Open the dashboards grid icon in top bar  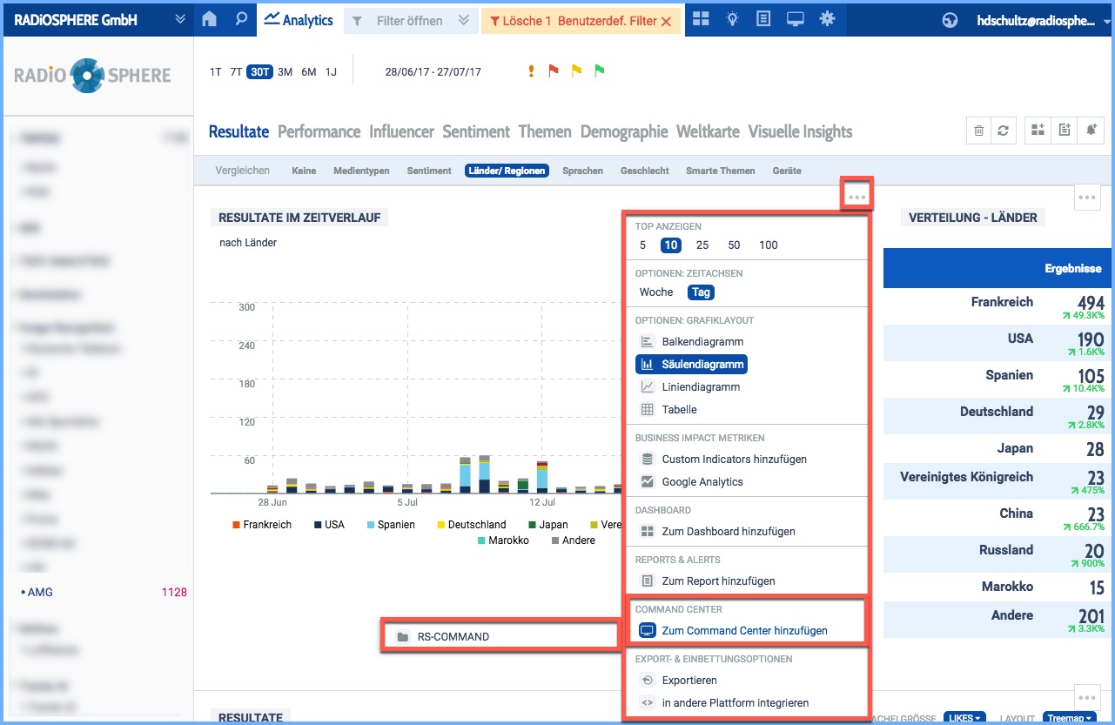[701, 18]
